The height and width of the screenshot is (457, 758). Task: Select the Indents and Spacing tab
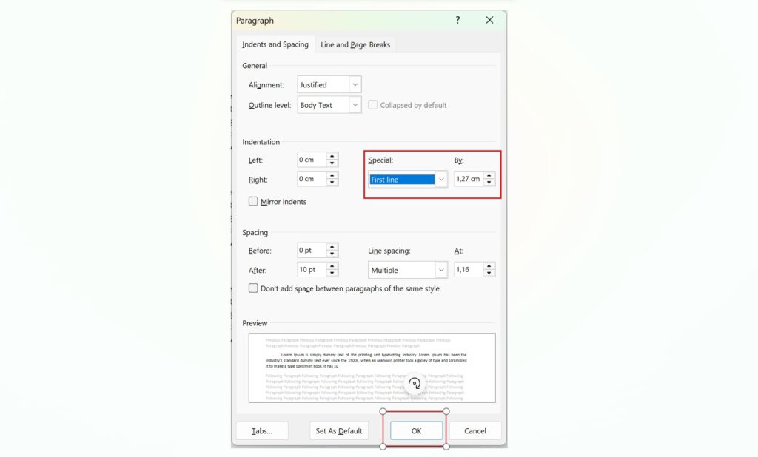tap(275, 44)
